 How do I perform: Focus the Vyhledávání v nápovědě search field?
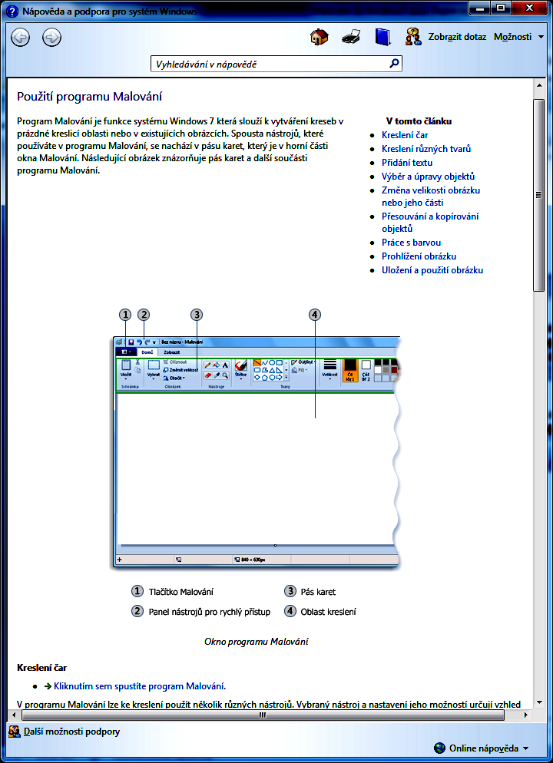point(276,64)
